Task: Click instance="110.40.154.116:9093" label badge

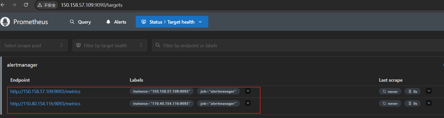Action: [x=162, y=103]
